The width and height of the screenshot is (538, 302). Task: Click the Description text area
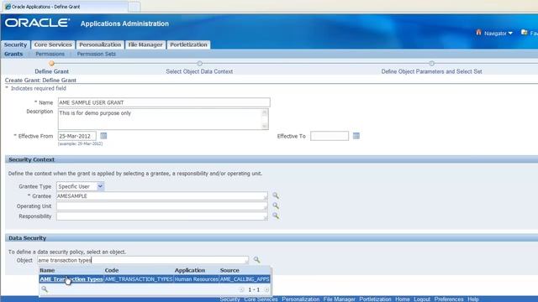tap(160, 119)
